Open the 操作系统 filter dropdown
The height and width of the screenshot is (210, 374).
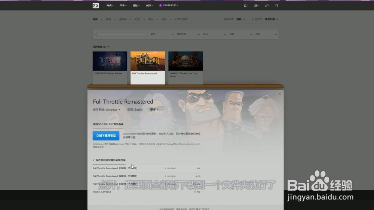pyautogui.click(x=188, y=34)
